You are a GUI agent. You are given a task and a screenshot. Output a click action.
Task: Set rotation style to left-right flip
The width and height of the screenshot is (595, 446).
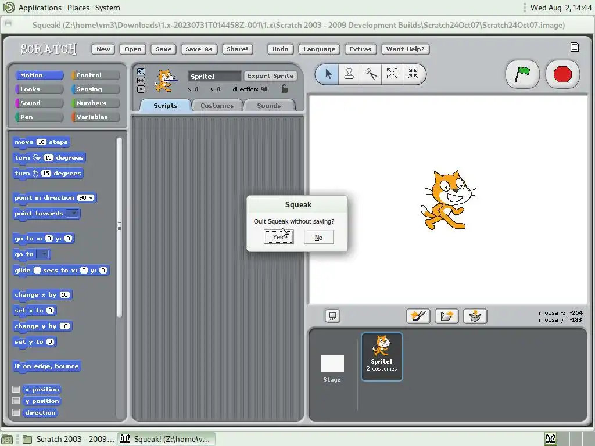point(141,80)
